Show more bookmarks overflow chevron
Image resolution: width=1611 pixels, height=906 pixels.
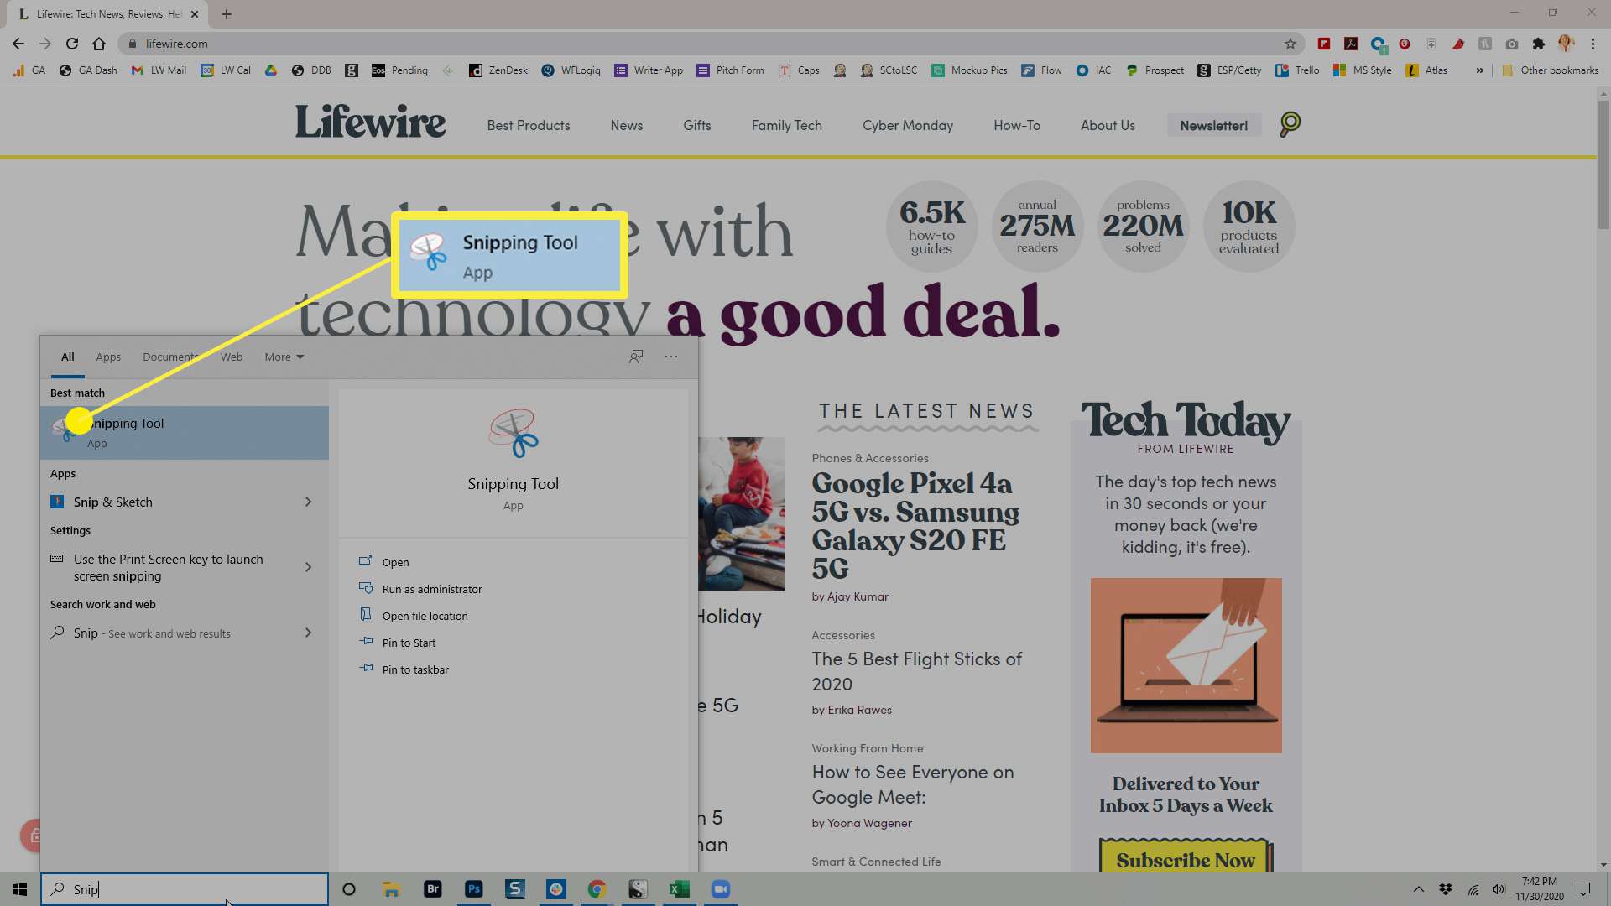click(1480, 70)
